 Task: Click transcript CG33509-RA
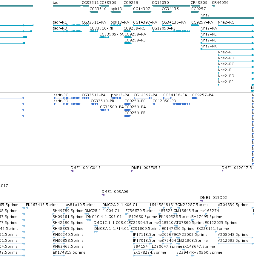tap(111, 34)
